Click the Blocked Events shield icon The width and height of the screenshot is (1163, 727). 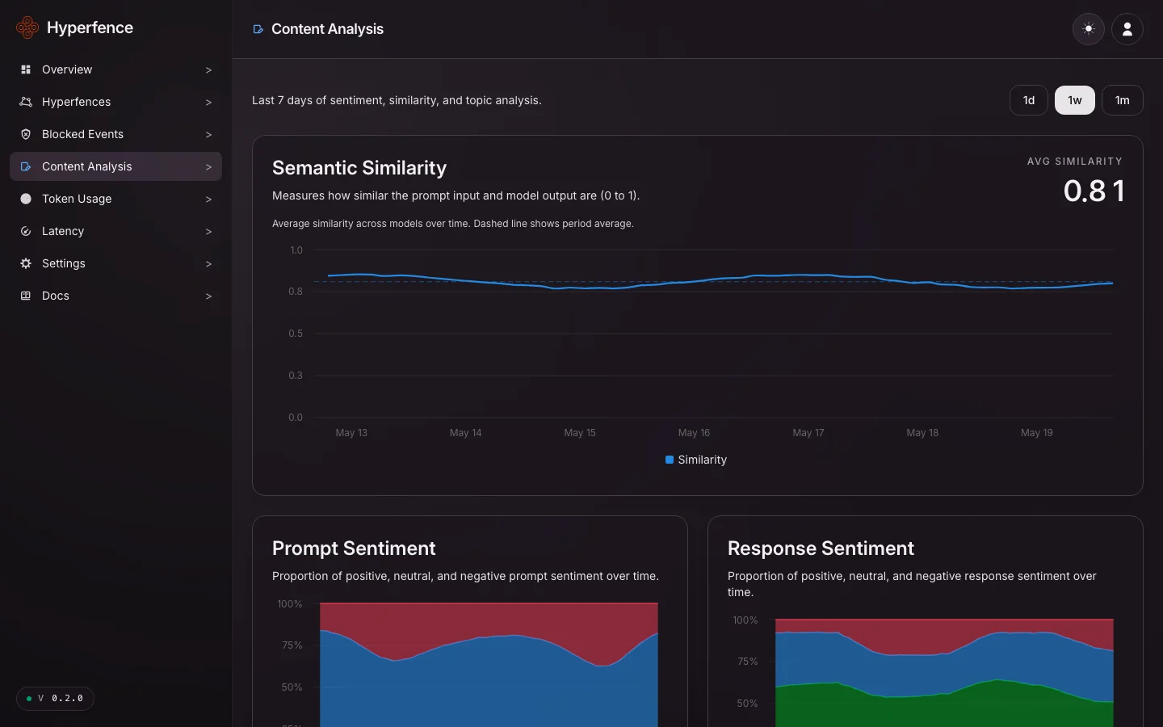[x=26, y=134]
